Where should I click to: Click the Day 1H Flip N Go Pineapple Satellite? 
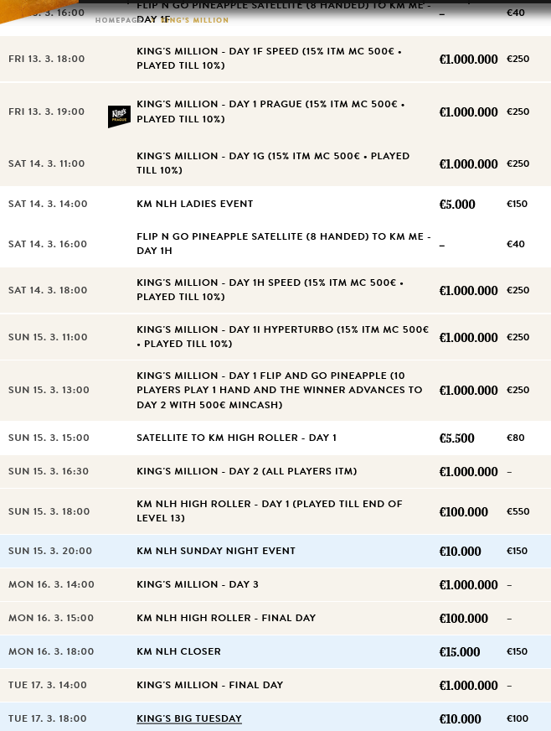click(283, 244)
